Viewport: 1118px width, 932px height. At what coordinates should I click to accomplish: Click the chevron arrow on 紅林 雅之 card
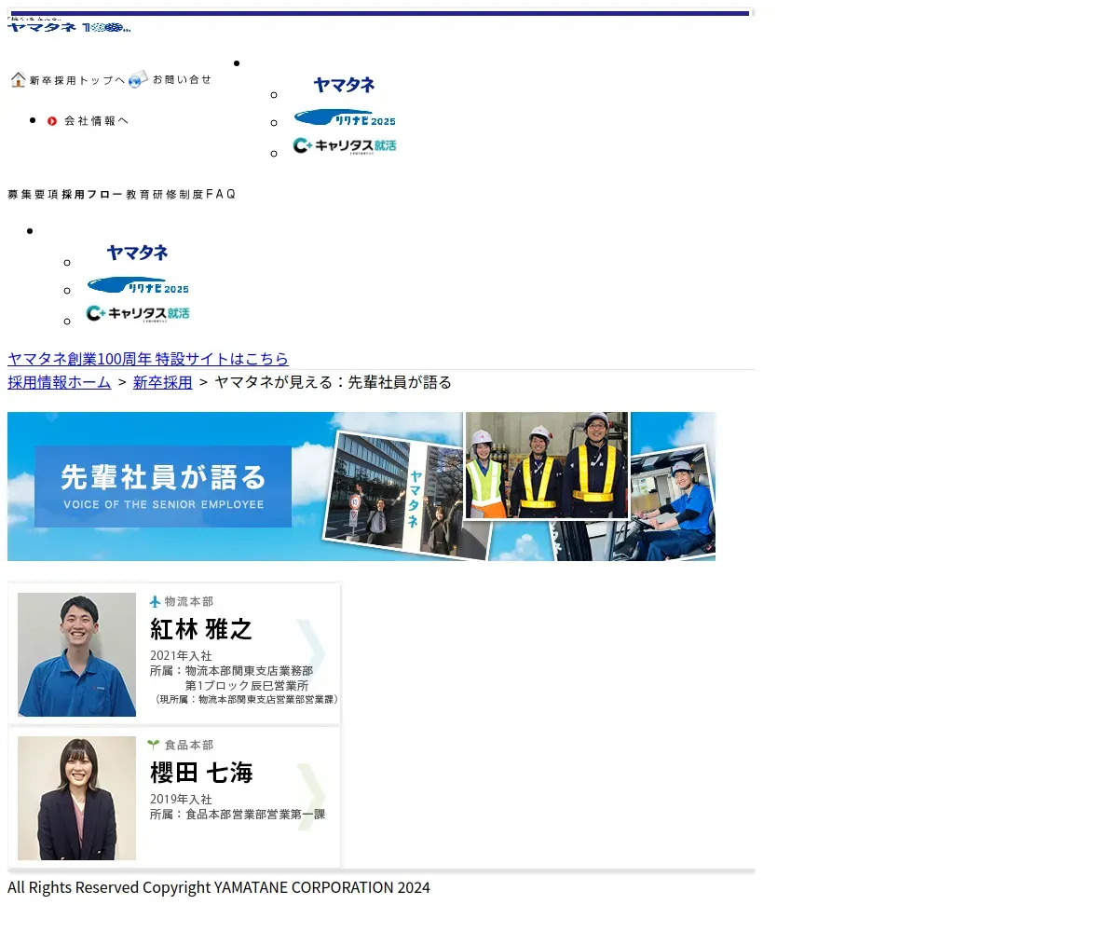click(312, 652)
